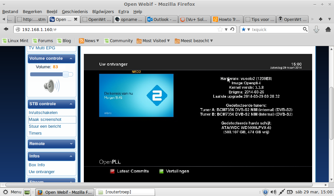Click the green Vertalingen button icon
The width and height of the screenshot is (334, 196).
click(161, 171)
